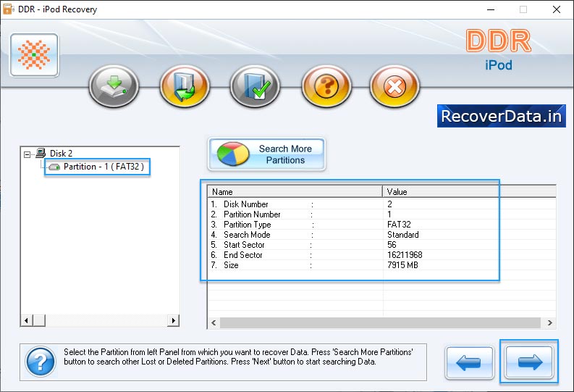Click the book with checkmark toolbar icon
This screenshot has height=392, width=574.
255,86
